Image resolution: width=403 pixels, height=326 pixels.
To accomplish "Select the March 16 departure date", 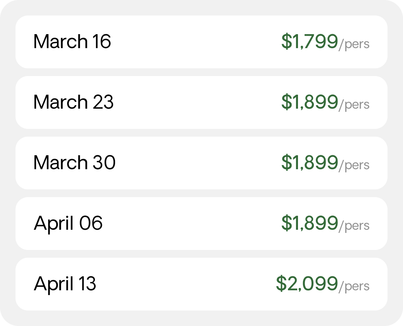I will coord(72,42).
